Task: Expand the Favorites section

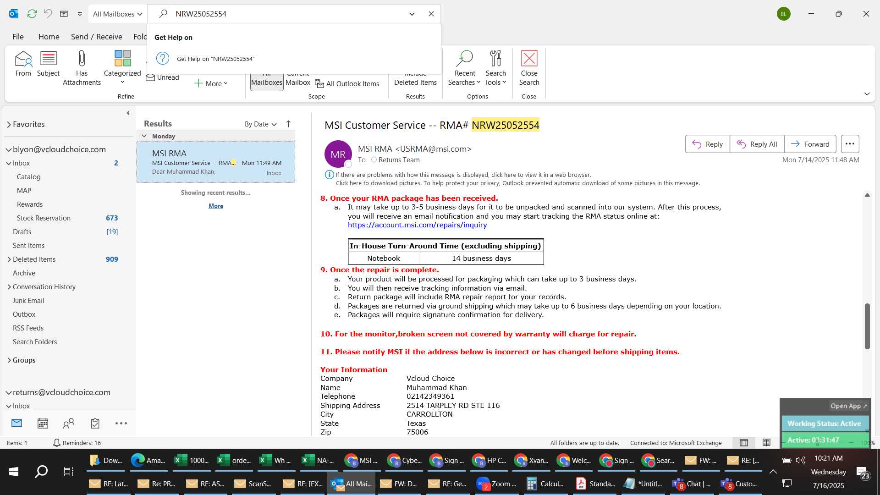Action: click(9, 124)
